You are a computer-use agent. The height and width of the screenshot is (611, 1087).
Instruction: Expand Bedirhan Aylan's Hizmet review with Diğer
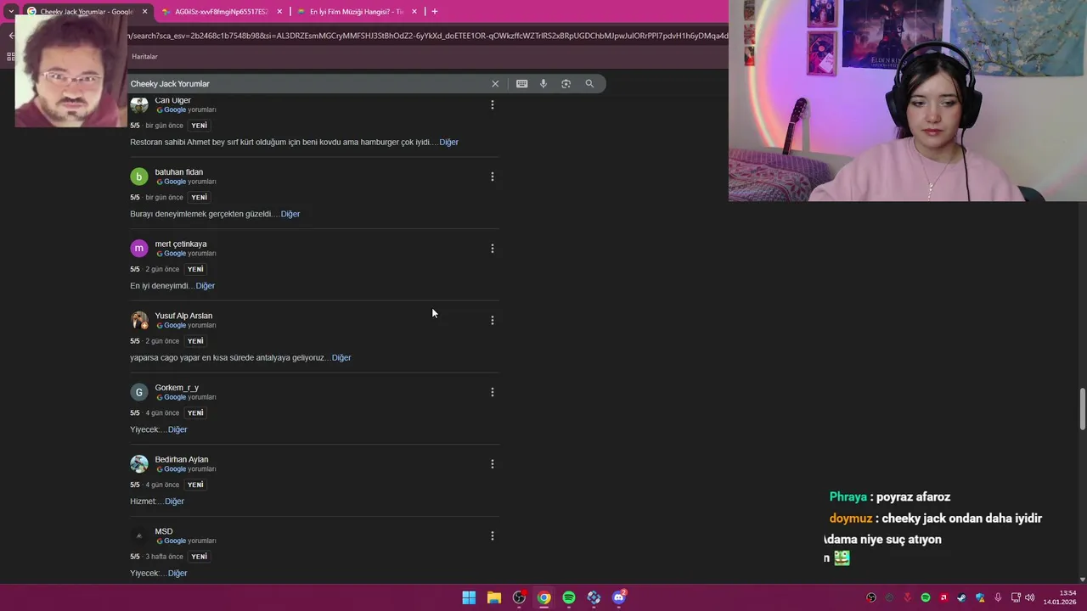[174, 502]
